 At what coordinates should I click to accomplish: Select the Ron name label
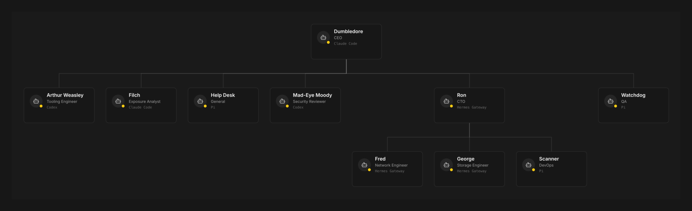[x=462, y=95]
